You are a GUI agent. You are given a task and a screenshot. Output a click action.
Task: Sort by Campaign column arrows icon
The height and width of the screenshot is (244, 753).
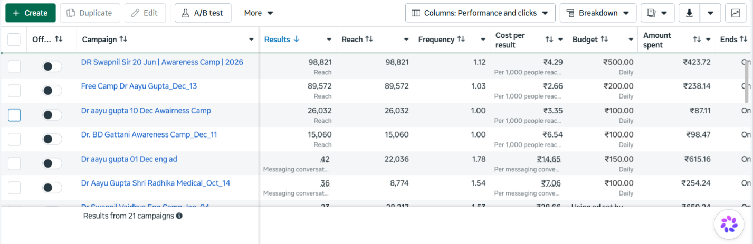click(123, 39)
